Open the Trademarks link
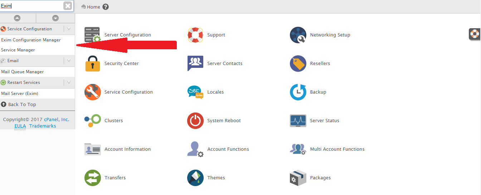481x195 pixels. pos(43,126)
